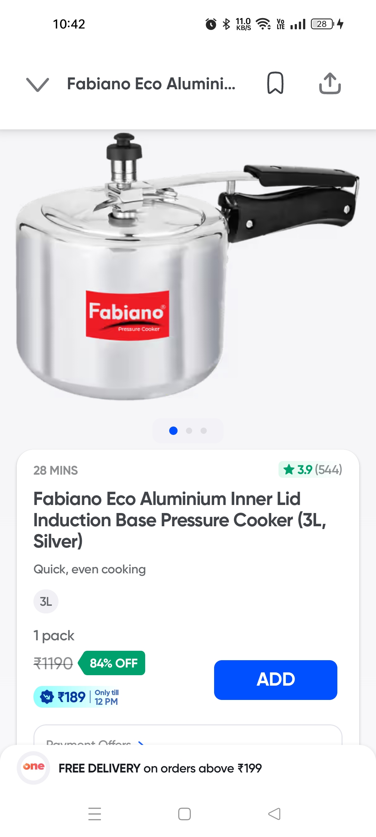Switch to third image carousel dot
Image resolution: width=376 pixels, height=837 pixels.
coord(204,431)
